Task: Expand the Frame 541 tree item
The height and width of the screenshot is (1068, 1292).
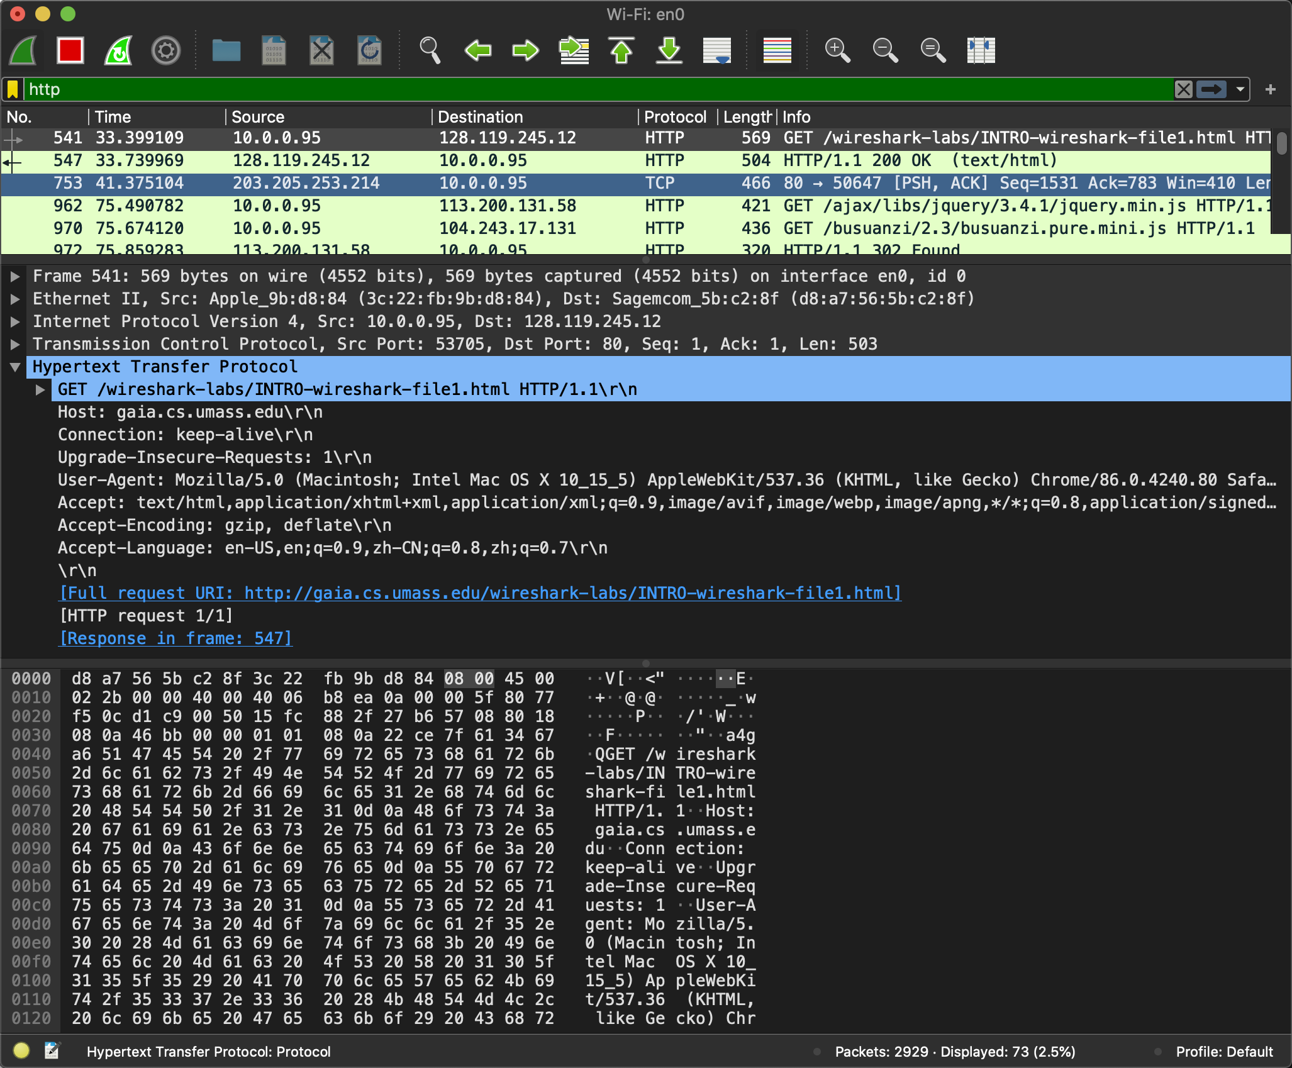Action: 15,276
